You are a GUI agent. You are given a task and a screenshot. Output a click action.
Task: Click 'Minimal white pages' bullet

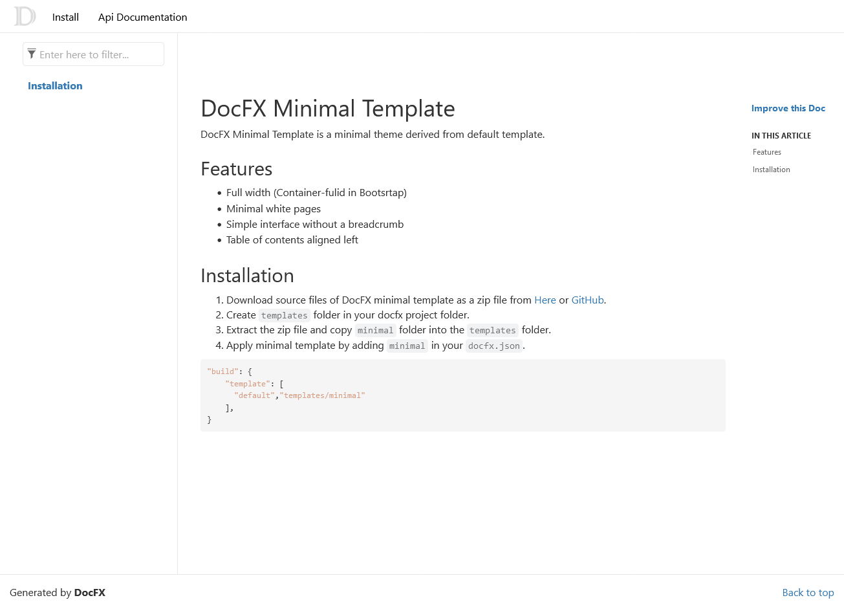coord(274,208)
